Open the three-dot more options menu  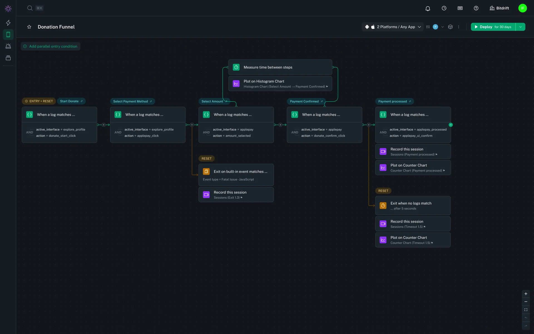pyautogui.click(x=459, y=27)
